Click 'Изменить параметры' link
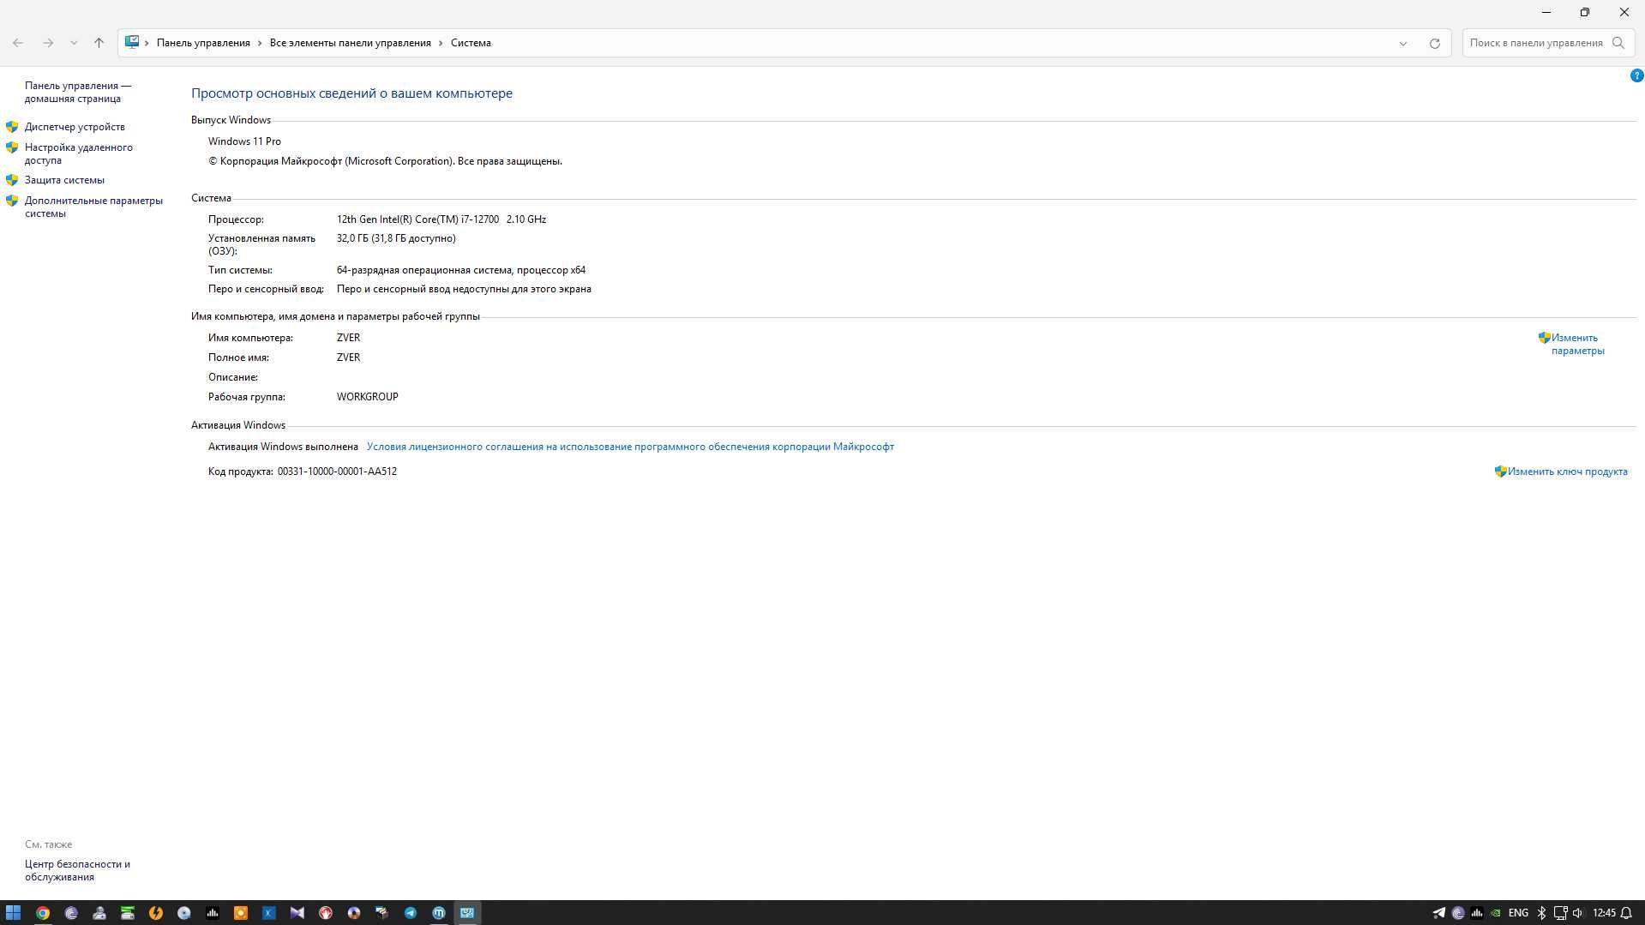 pyautogui.click(x=1577, y=344)
